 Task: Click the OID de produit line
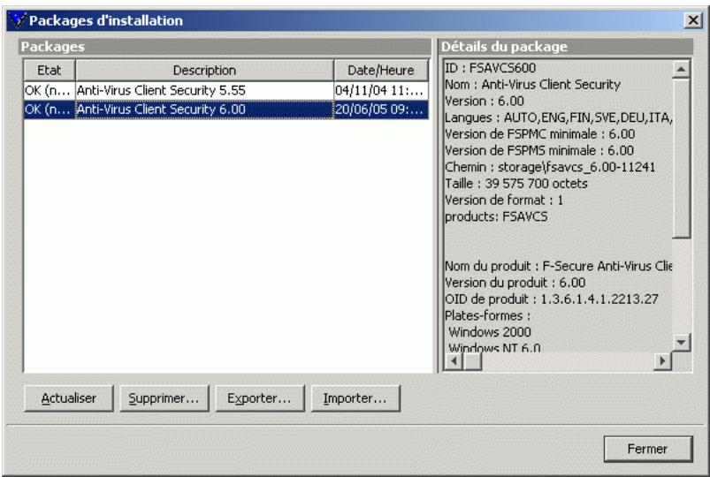point(552,299)
